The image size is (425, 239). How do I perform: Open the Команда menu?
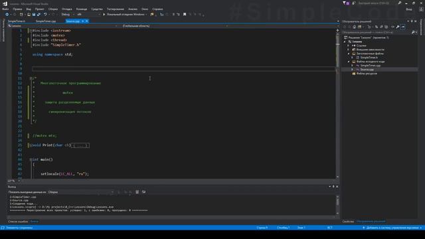(x=82, y=9)
